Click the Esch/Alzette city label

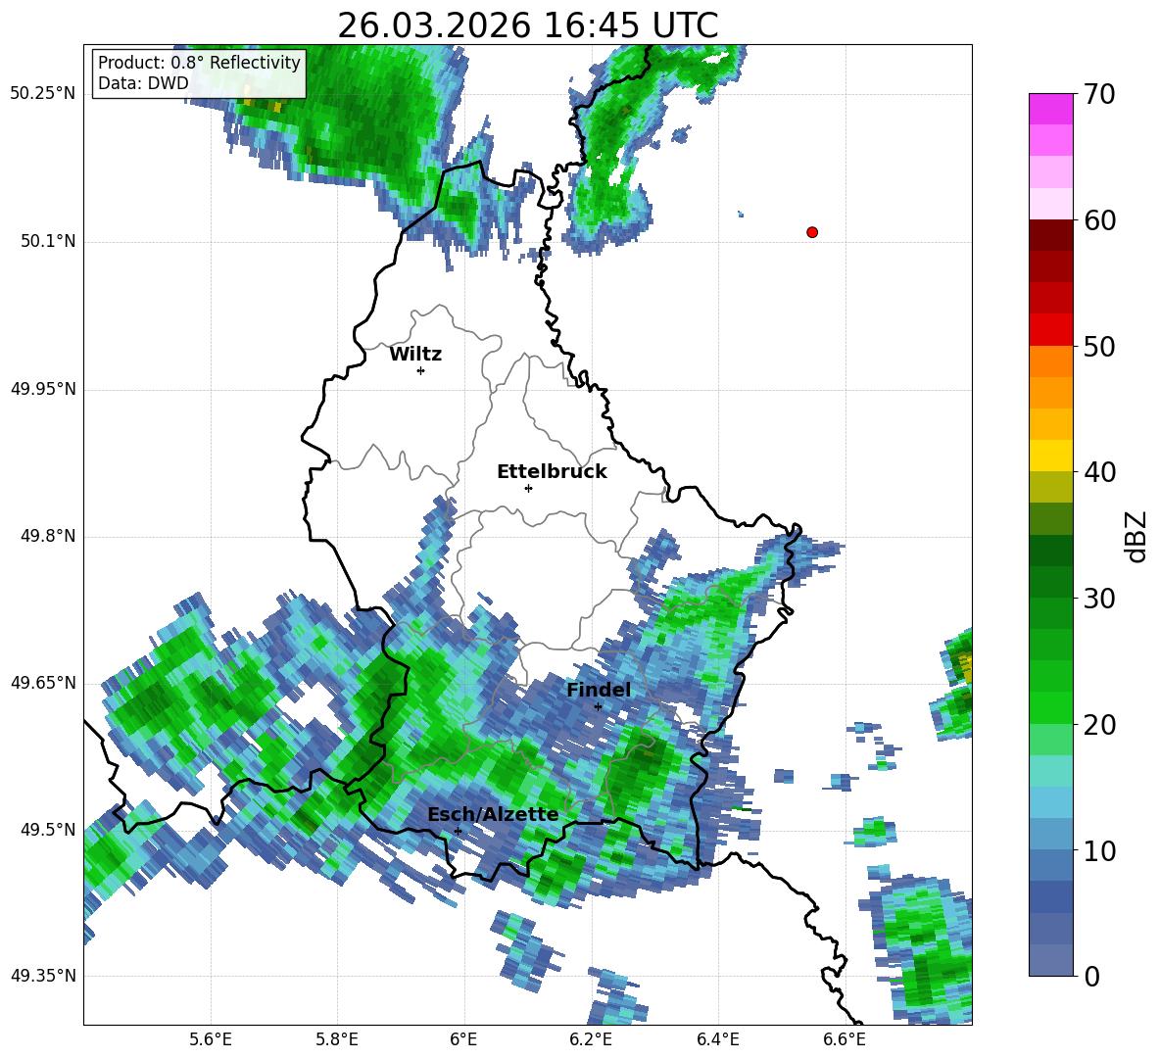pos(494,815)
